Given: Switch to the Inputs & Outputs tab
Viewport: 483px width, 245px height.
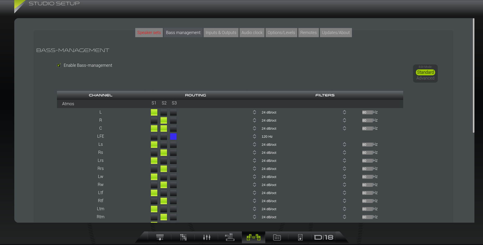Looking at the screenshot, I should pyautogui.click(x=221, y=32).
